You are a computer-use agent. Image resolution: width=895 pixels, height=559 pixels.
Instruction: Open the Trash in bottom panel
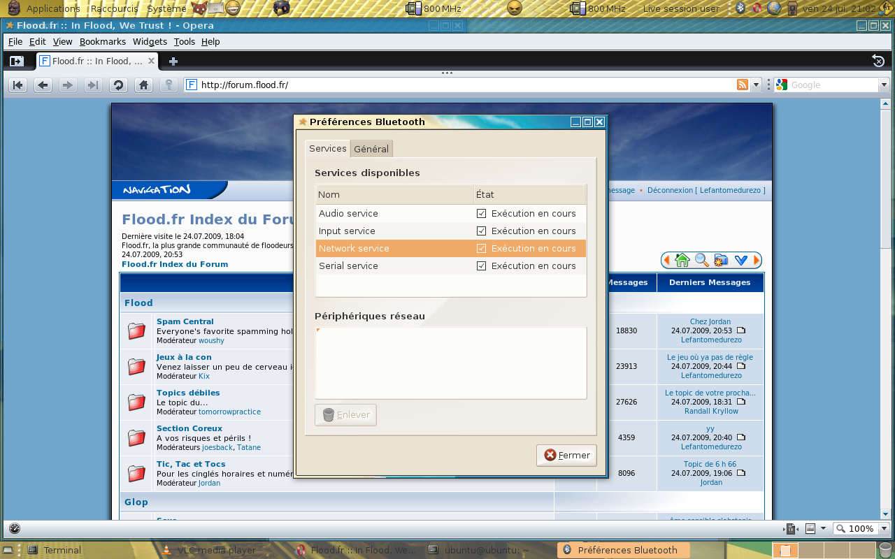885,550
